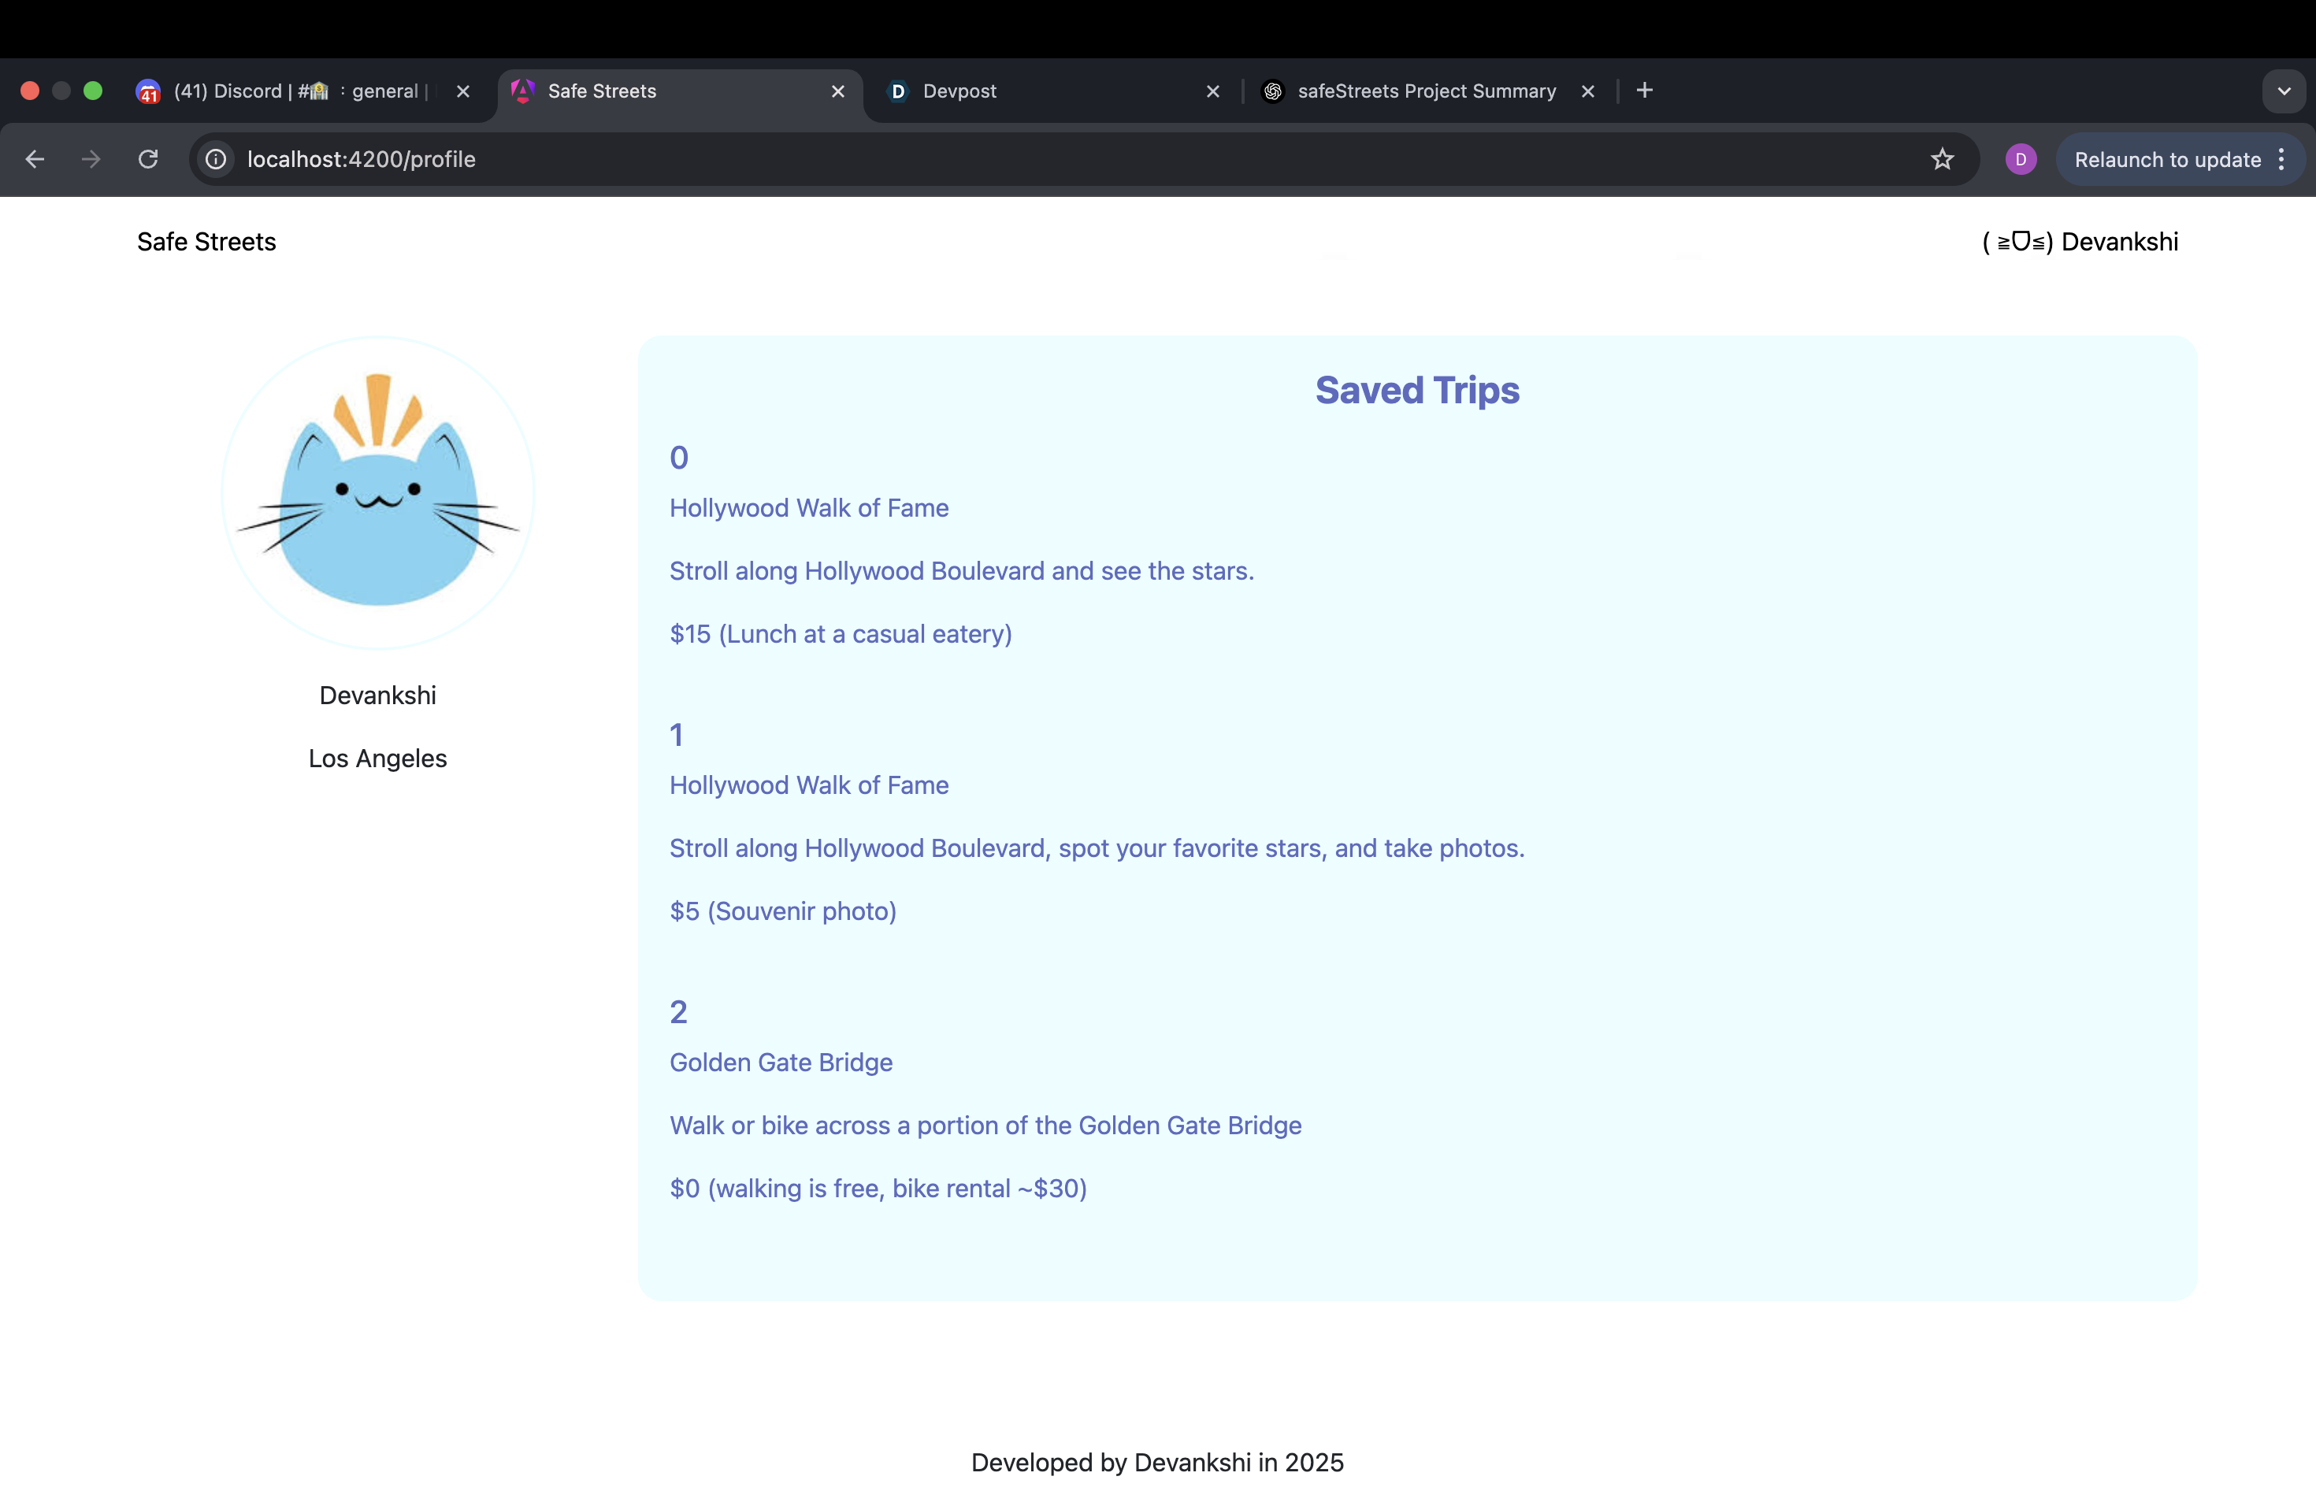Open Chrome three-dot menu
2316x1506 pixels.
point(2282,158)
